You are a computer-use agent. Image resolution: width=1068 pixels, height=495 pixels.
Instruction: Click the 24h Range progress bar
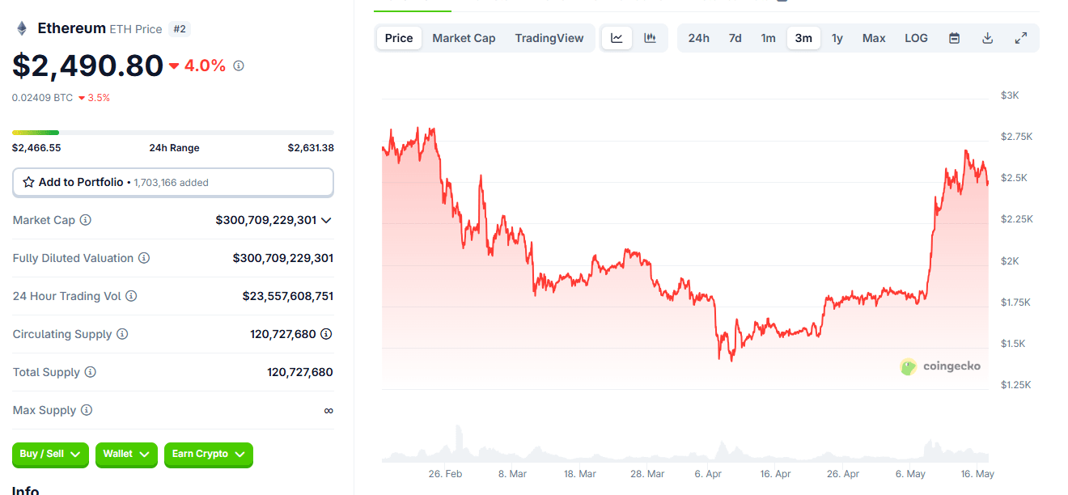pyautogui.click(x=172, y=132)
